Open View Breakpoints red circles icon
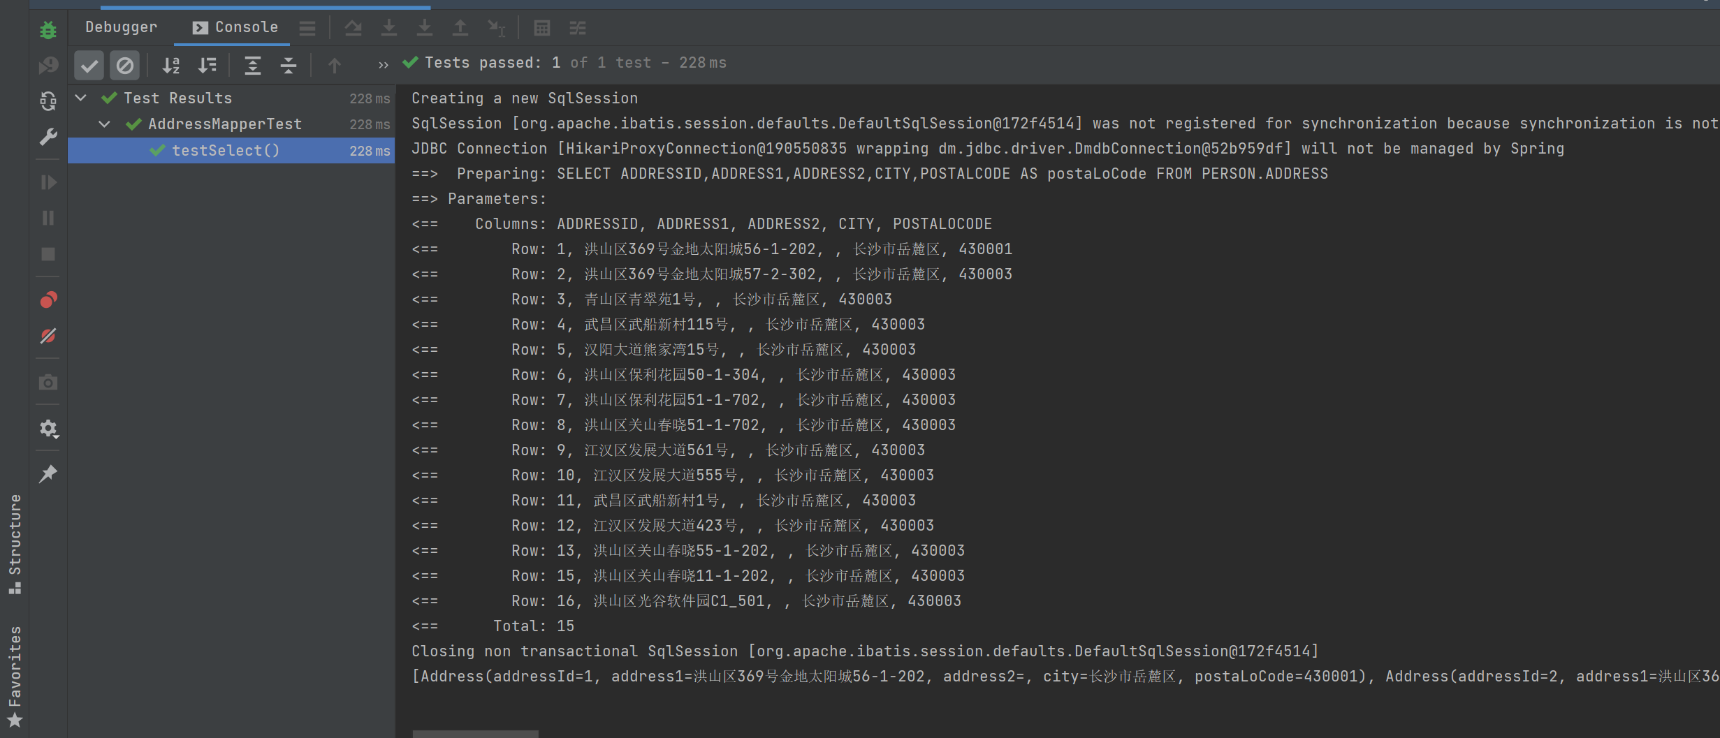This screenshot has width=1720, height=738. (x=48, y=300)
